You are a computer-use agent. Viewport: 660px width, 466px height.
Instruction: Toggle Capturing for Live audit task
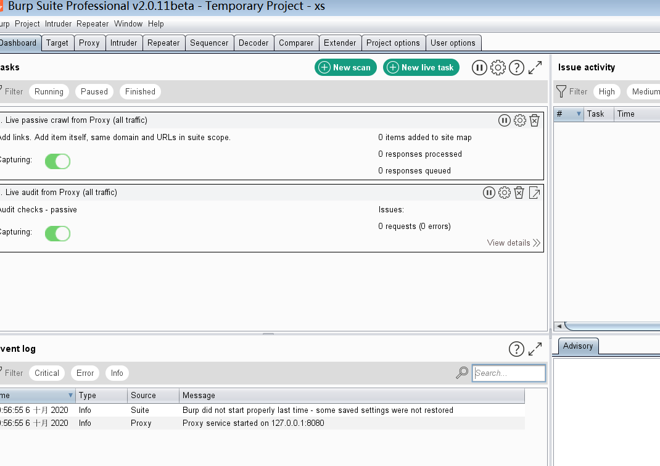pyautogui.click(x=57, y=233)
